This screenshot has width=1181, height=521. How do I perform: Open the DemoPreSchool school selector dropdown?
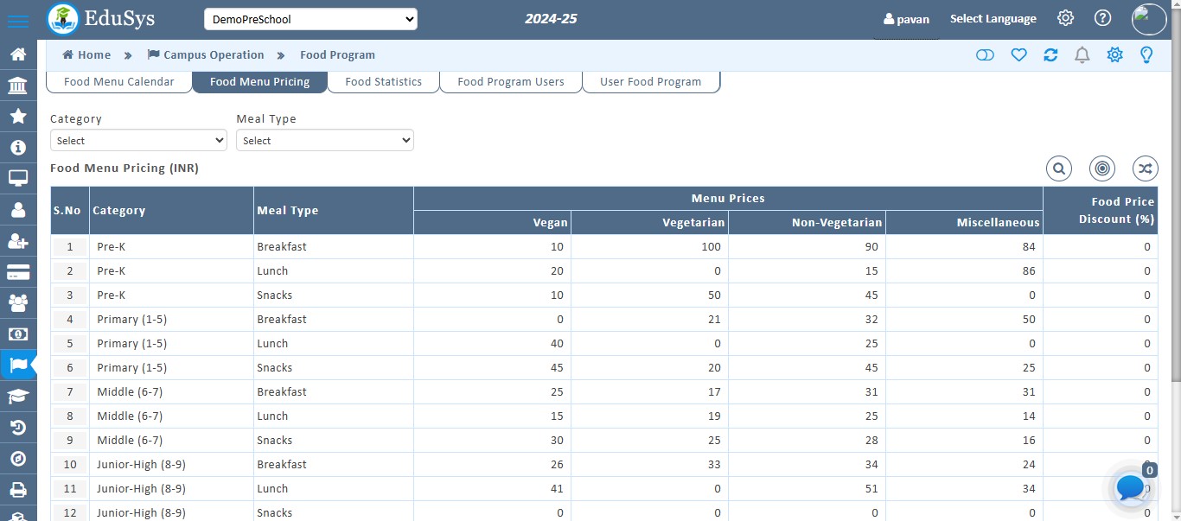[x=309, y=18]
